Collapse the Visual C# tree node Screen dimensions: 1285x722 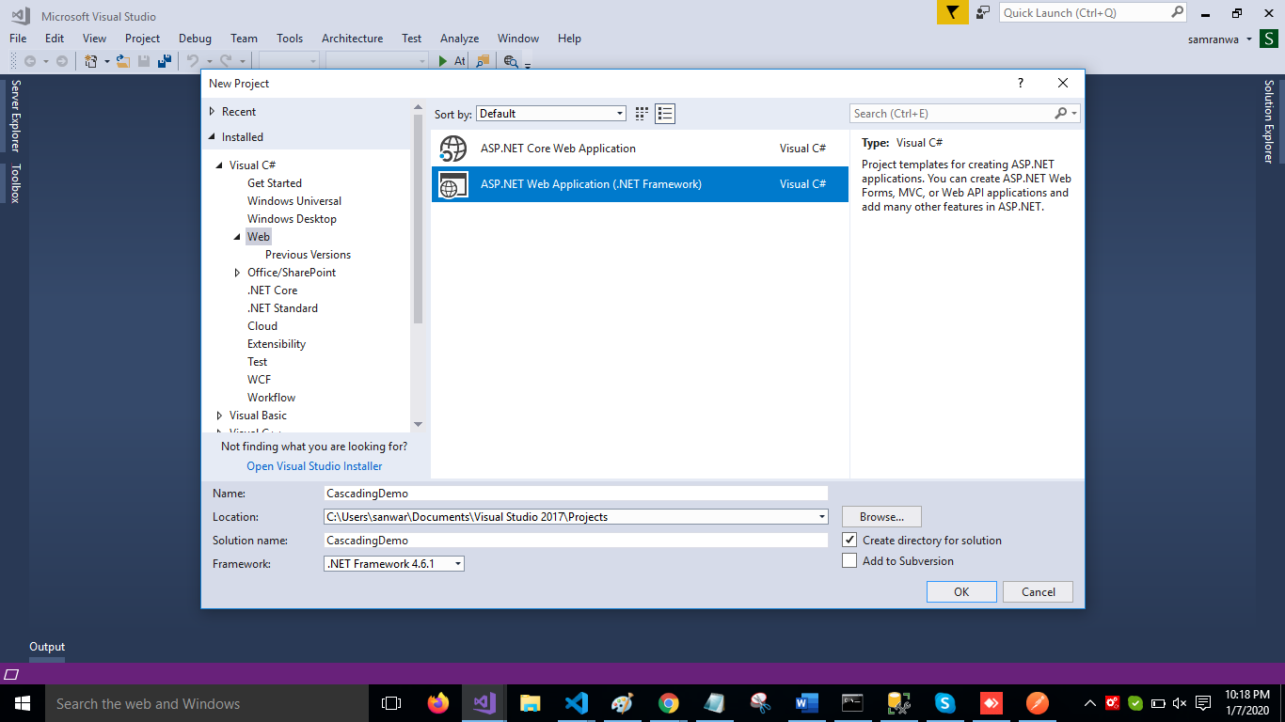point(220,165)
